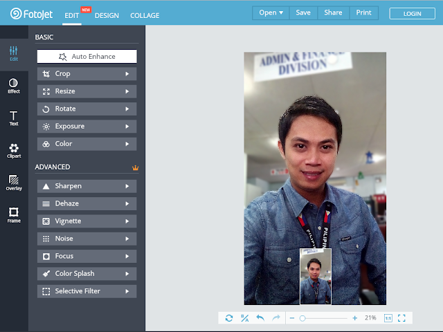Open the Overlay panel
Image resolution: width=443 pixels, height=332 pixels.
tap(14, 183)
